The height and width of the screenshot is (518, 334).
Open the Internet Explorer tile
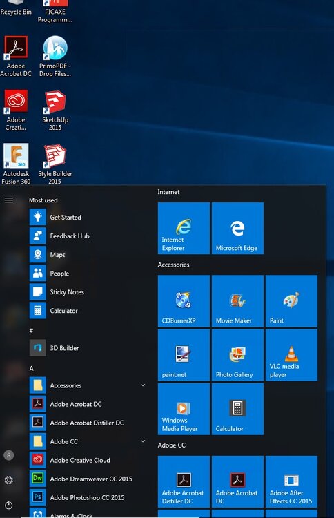[x=184, y=229]
